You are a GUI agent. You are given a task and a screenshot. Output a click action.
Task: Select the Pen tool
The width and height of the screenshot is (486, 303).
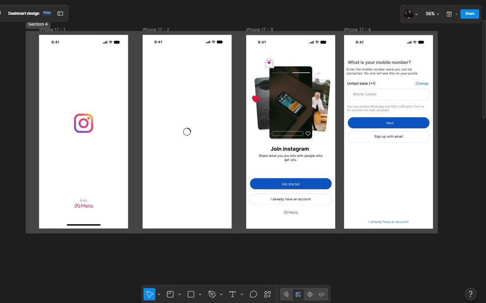click(212, 294)
